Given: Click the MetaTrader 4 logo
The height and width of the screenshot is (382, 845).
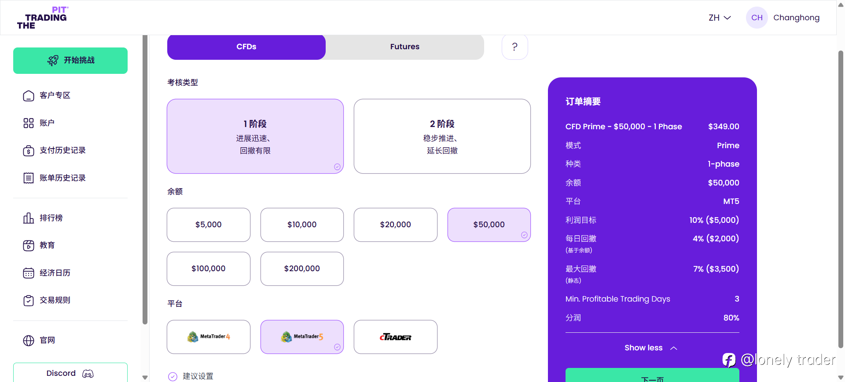Looking at the screenshot, I should 209,337.
